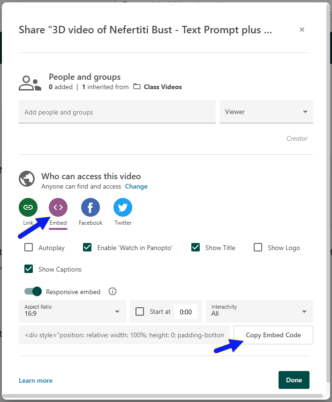The width and height of the screenshot is (332, 402).
Task: Click the Link share icon
Action: coord(28,207)
